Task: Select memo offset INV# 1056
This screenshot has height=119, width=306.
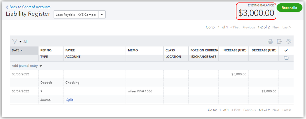Action: click(x=140, y=91)
